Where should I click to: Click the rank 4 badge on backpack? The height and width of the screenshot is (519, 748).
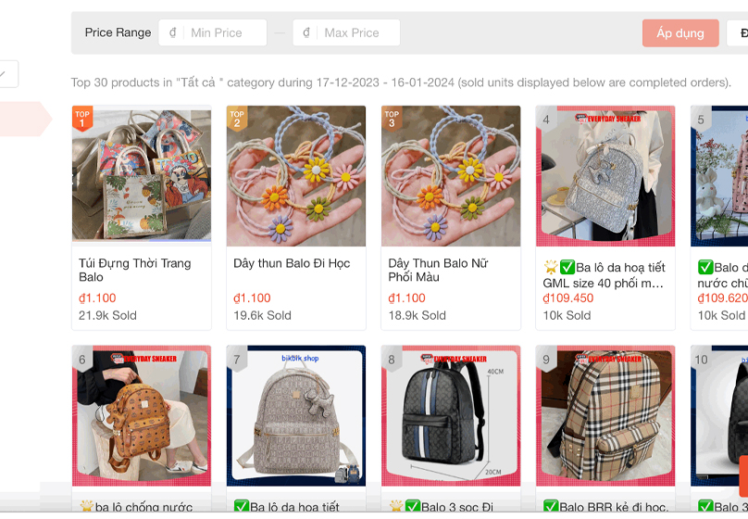coord(546,119)
